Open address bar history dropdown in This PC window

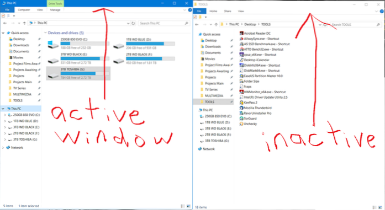(128, 23)
